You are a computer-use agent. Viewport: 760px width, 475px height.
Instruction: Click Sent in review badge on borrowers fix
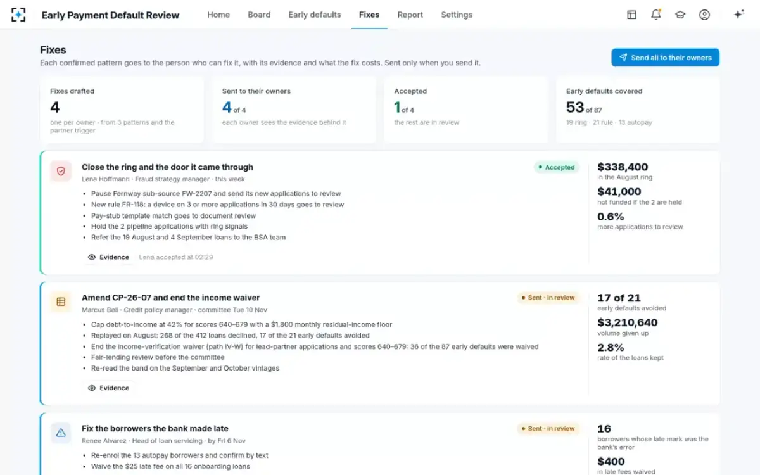(x=548, y=428)
